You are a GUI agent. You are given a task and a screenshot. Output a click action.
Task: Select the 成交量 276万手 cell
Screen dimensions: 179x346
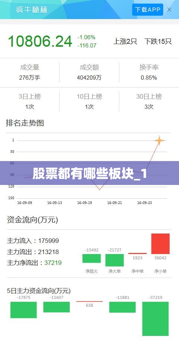(x=30, y=72)
